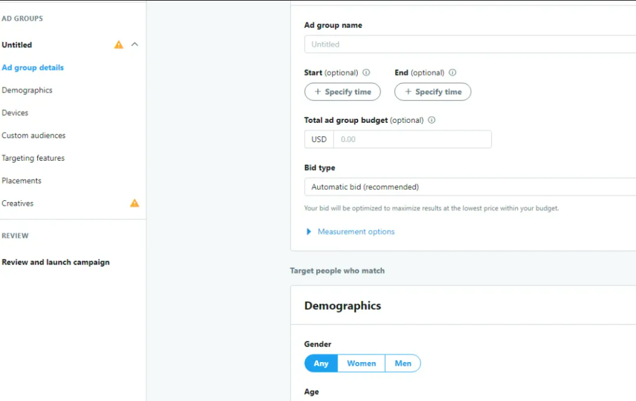Open Review and launch campaign
Image resolution: width=636 pixels, height=401 pixels.
pyautogui.click(x=55, y=262)
